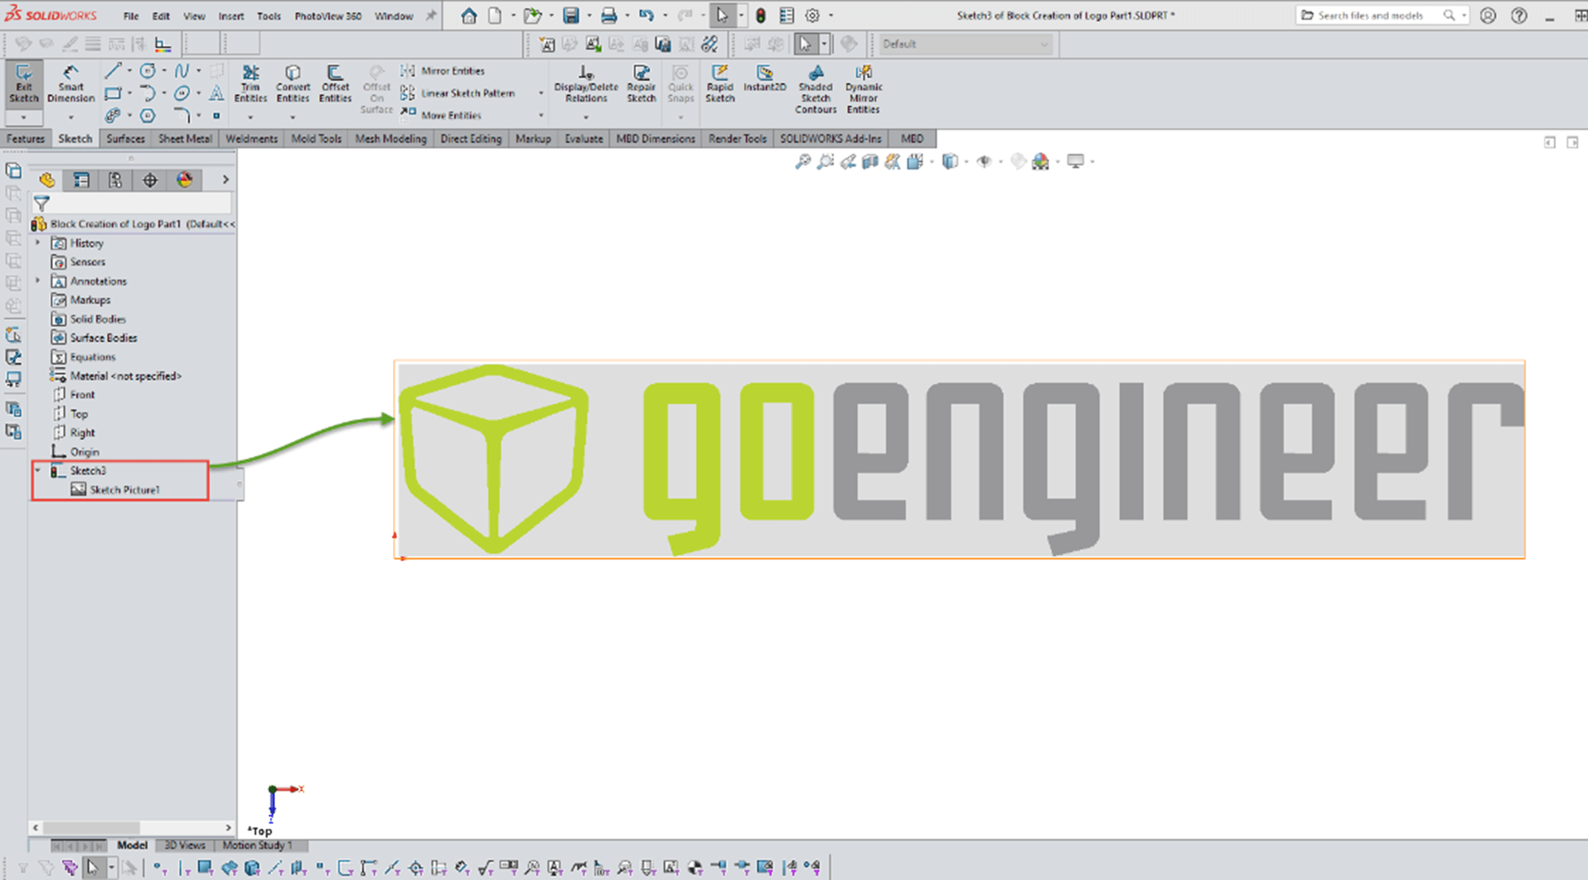Open the ConfigurationManager tab icon
This screenshot has height=880, width=1588.
(116, 180)
